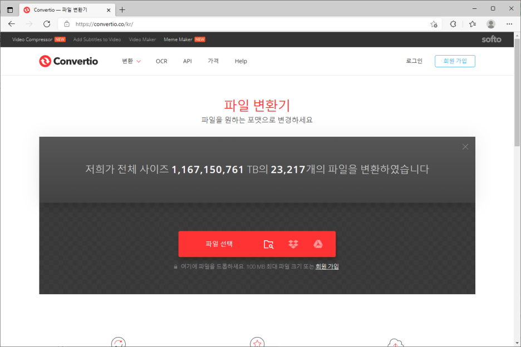Open the 가격 pricing page
Image resolution: width=521 pixels, height=347 pixels.
tap(213, 61)
